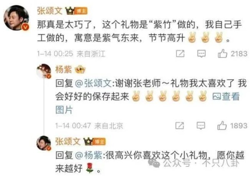Open the @杨紫 mention link
Viewport: 250px width, 176px height.
[88, 155]
